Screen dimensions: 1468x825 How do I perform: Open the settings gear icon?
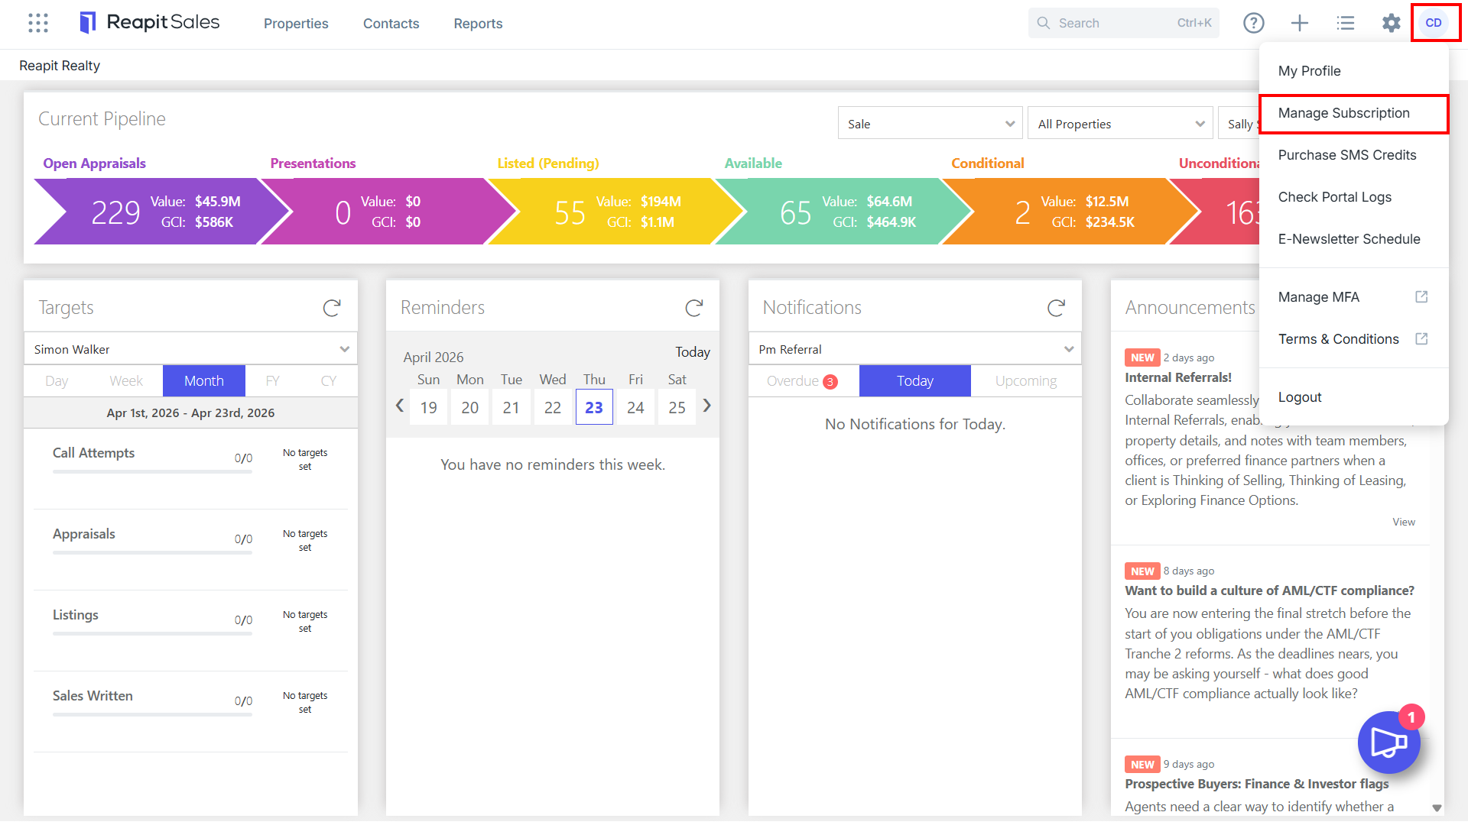pyautogui.click(x=1392, y=23)
